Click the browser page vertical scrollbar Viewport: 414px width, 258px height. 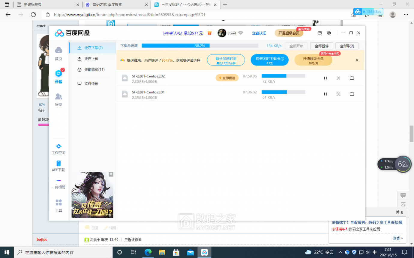(x=412, y=134)
